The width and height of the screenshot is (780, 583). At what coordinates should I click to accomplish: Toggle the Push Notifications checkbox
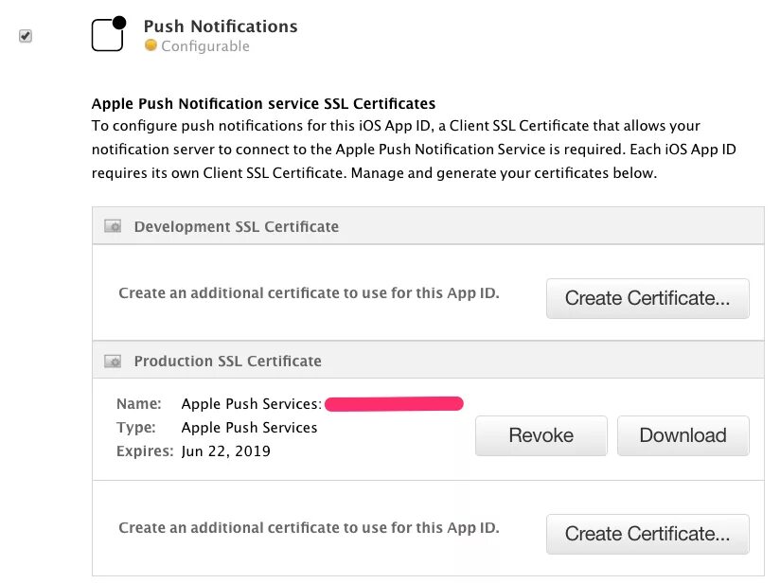[26, 36]
